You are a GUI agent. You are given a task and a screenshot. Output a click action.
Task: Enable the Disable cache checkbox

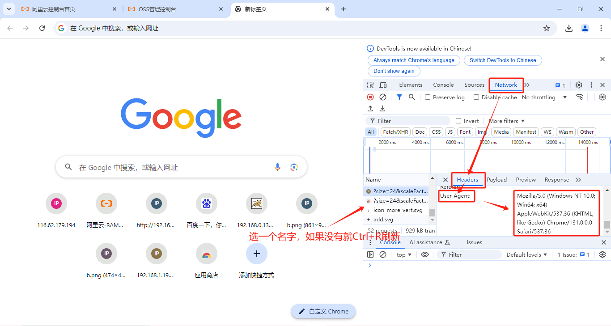click(476, 97)
